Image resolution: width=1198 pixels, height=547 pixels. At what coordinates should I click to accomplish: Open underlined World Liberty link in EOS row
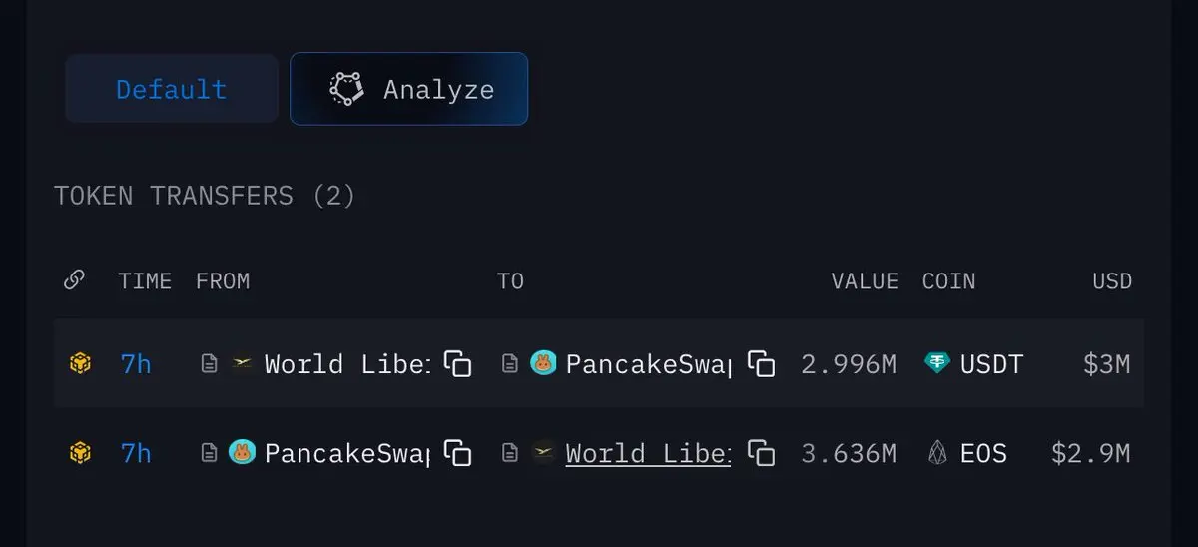(x=648, y=453)
